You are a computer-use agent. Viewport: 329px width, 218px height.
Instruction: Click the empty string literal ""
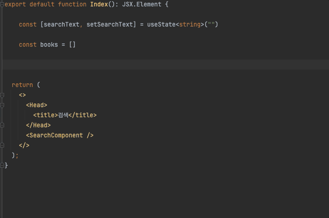click(211, 24)
